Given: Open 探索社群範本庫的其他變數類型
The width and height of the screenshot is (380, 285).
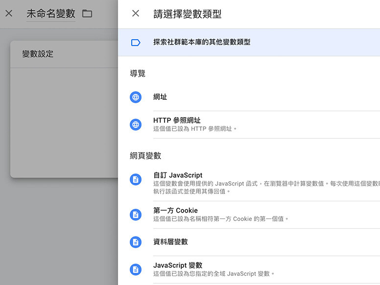Looking at the screenshot, I should (249, 43).
